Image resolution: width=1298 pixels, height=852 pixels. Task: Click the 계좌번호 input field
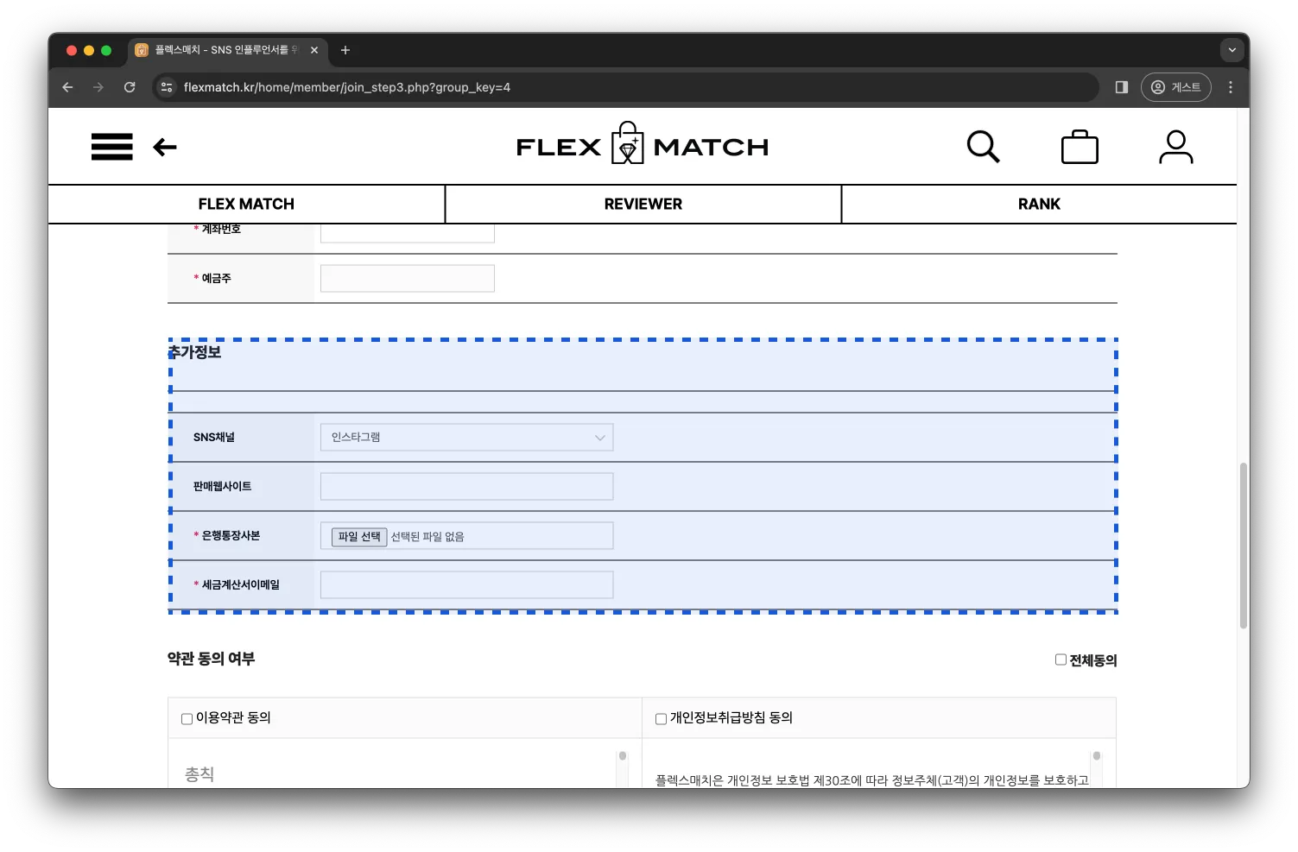click(408, 233)
